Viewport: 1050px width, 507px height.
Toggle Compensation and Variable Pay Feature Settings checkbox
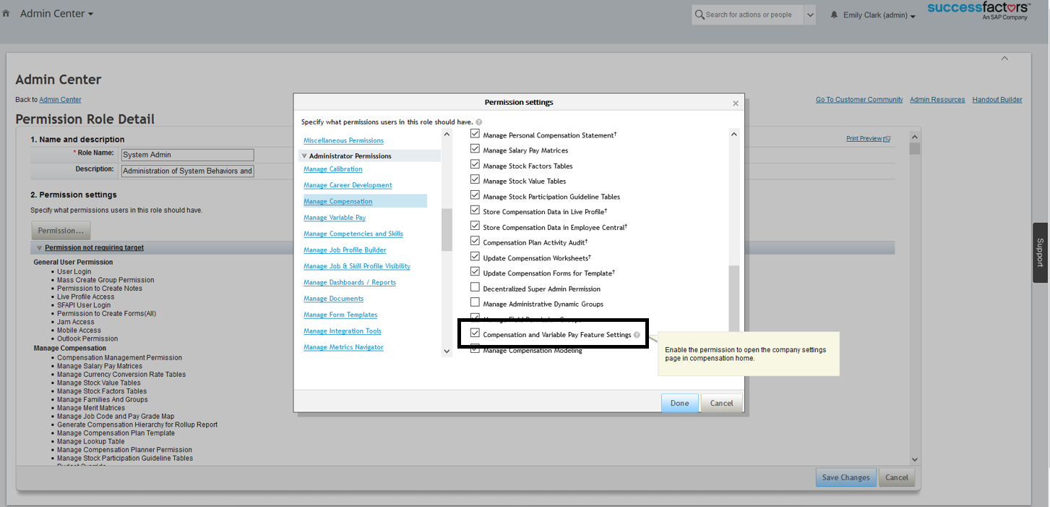(475, 333)
